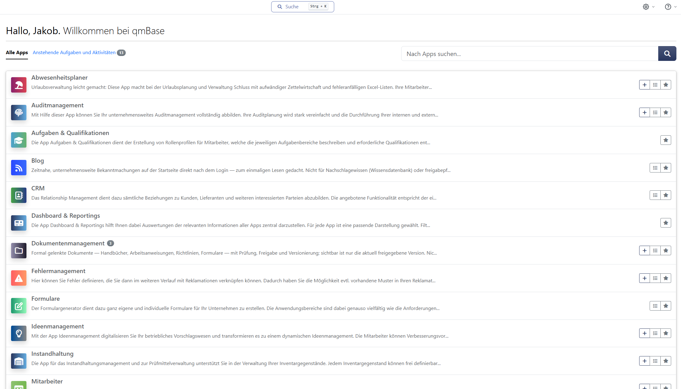
Task: Add new document in Dokumentenmanagement
Action: (644, 251)
